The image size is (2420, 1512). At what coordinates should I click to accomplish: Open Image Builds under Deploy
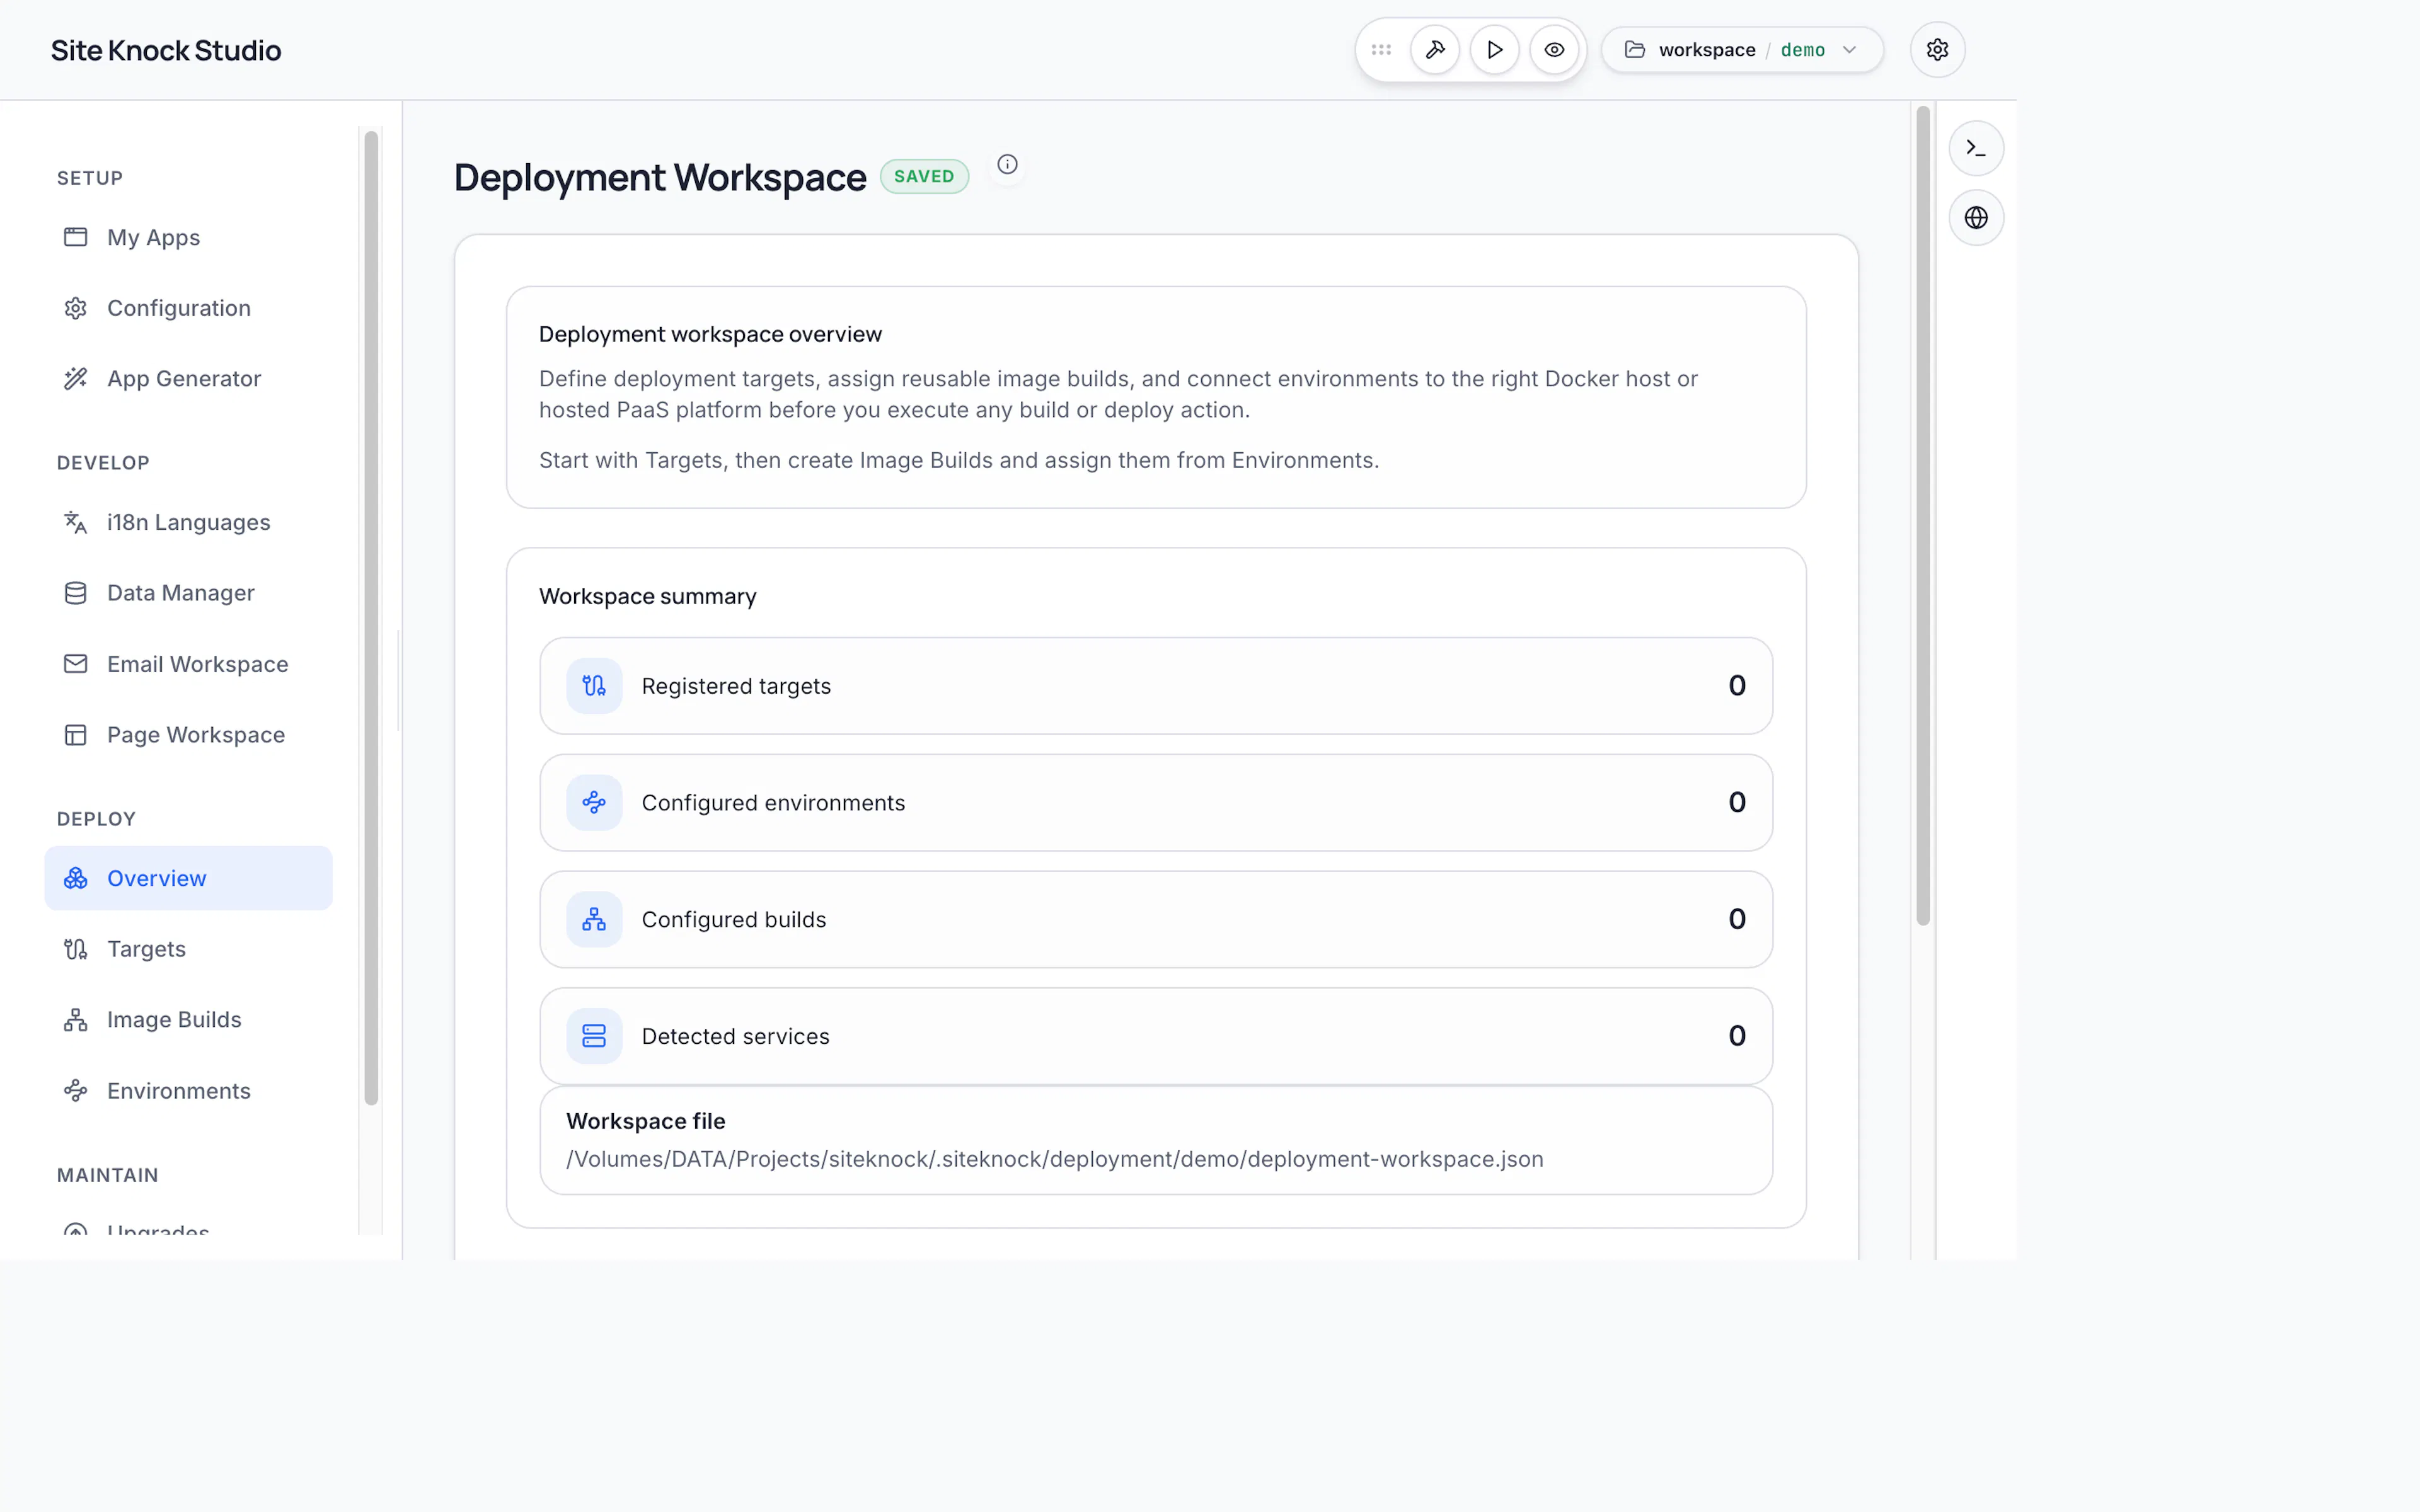tap(188, 1020)
